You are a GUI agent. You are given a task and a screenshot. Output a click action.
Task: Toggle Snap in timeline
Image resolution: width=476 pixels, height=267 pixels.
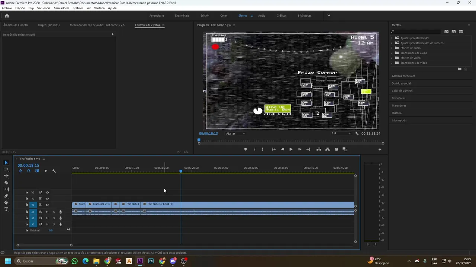[29, 171]
